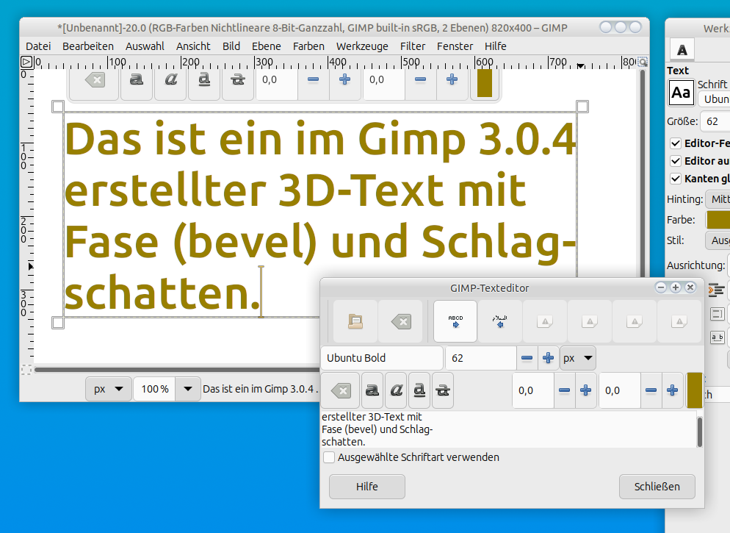
Task: Toggle strikethrough in the GIMP-Texteditor
Action: click(x=443, y=390)
